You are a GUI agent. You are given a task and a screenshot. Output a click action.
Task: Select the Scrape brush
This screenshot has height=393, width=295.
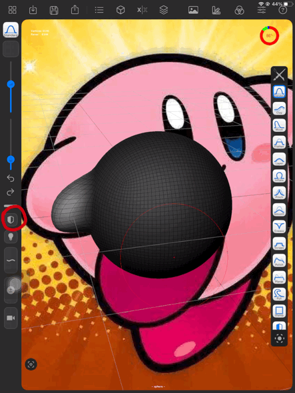pyautogui.click(x=279, y=244)
